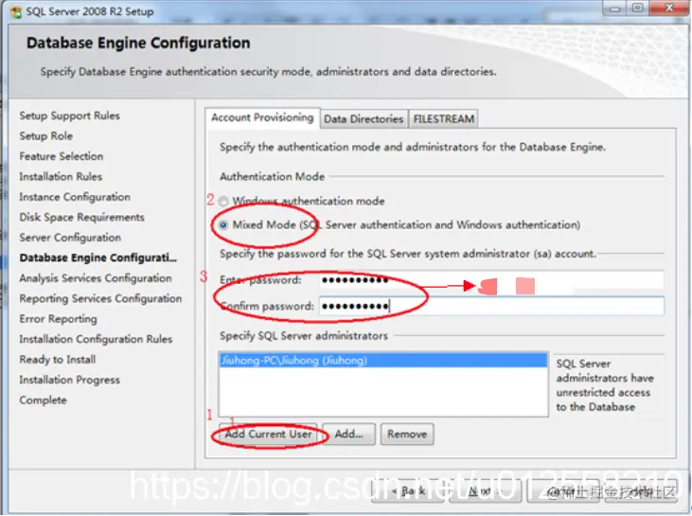This screenshot has height=516, width=692.
Task: Select Windows authentication mode radio button
Action: (223, 202)
